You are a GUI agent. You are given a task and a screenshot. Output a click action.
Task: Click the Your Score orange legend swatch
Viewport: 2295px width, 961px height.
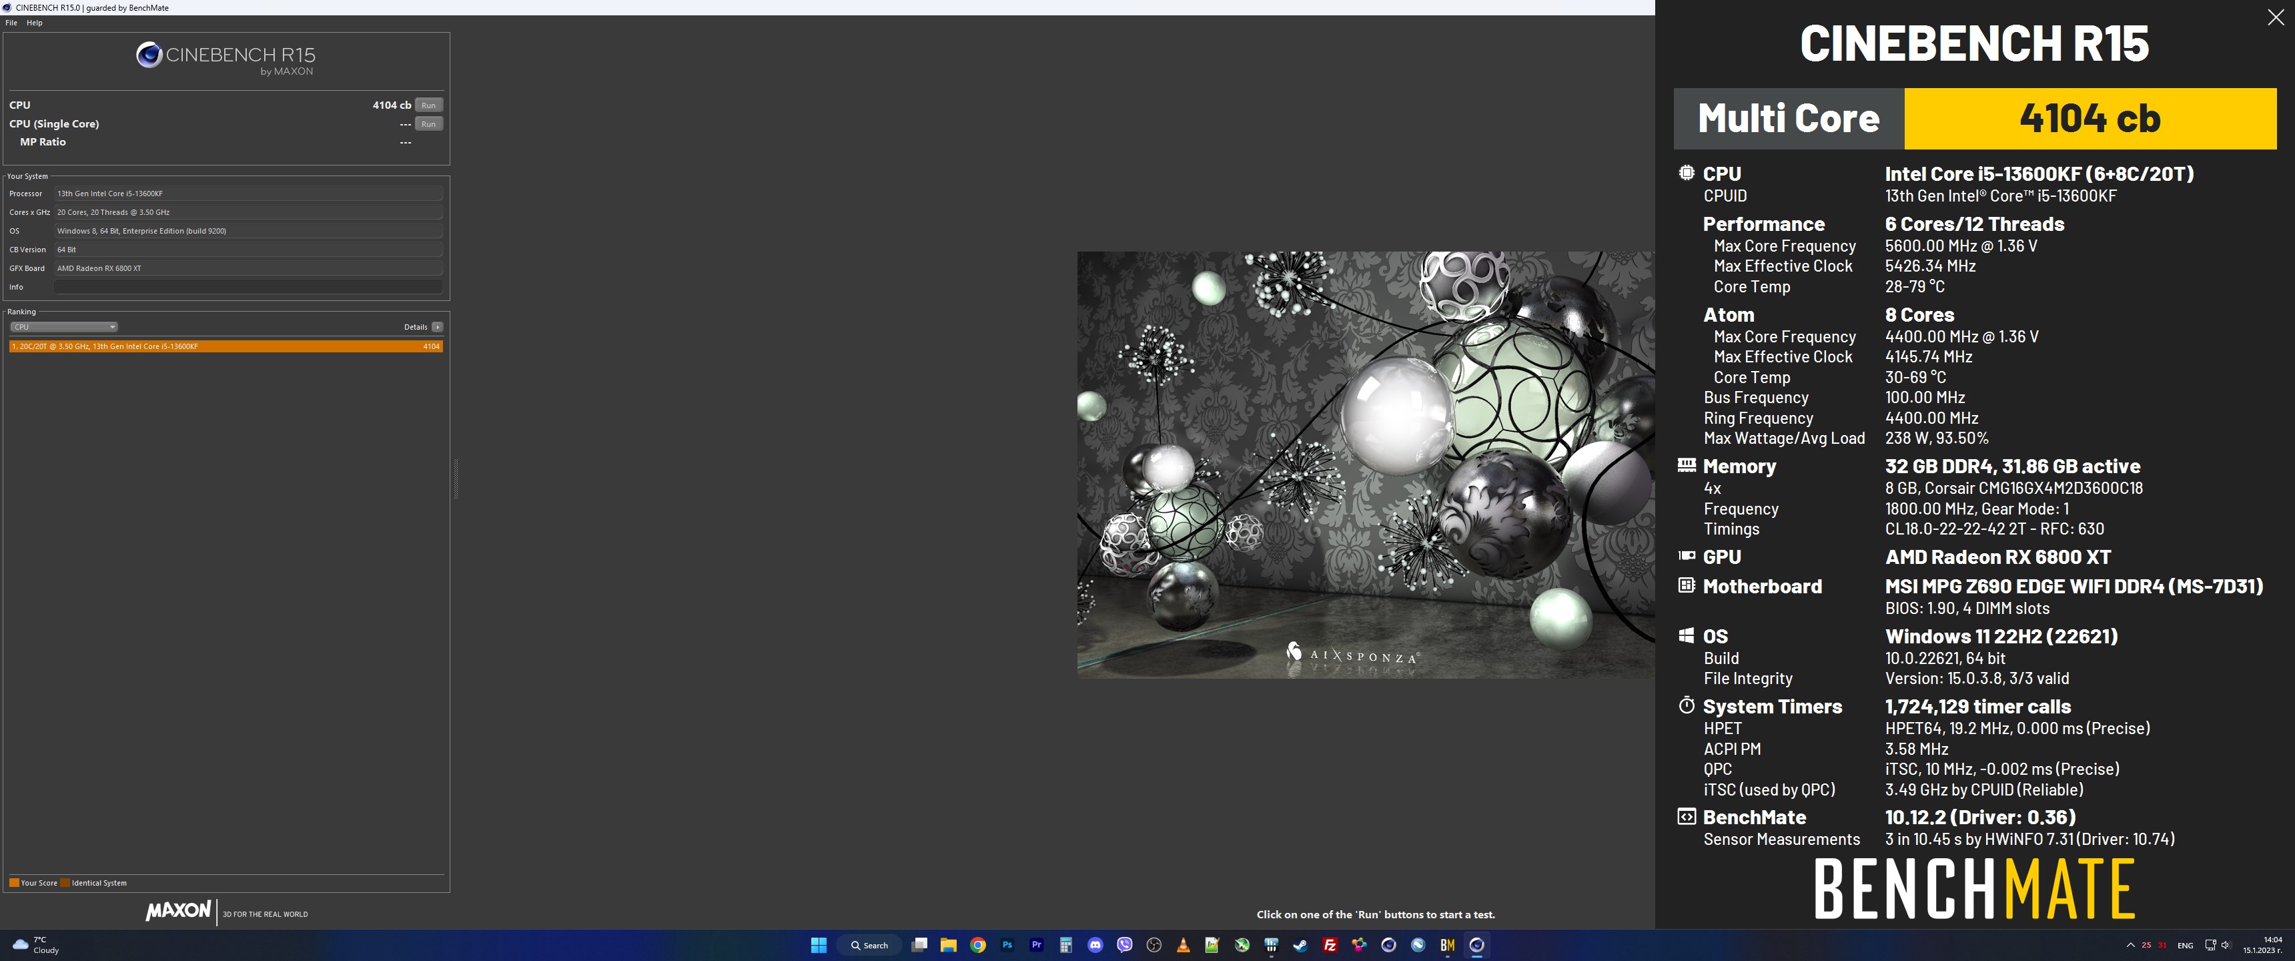point(14,882)
